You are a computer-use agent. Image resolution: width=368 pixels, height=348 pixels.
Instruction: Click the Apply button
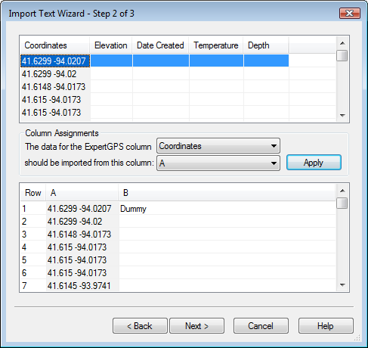[x=314, y=163]
